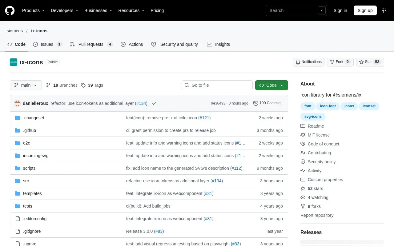Click the MIT license scale icon
Image resolution: width=394 pixels, height=246 pixels.
pos(303,135)
